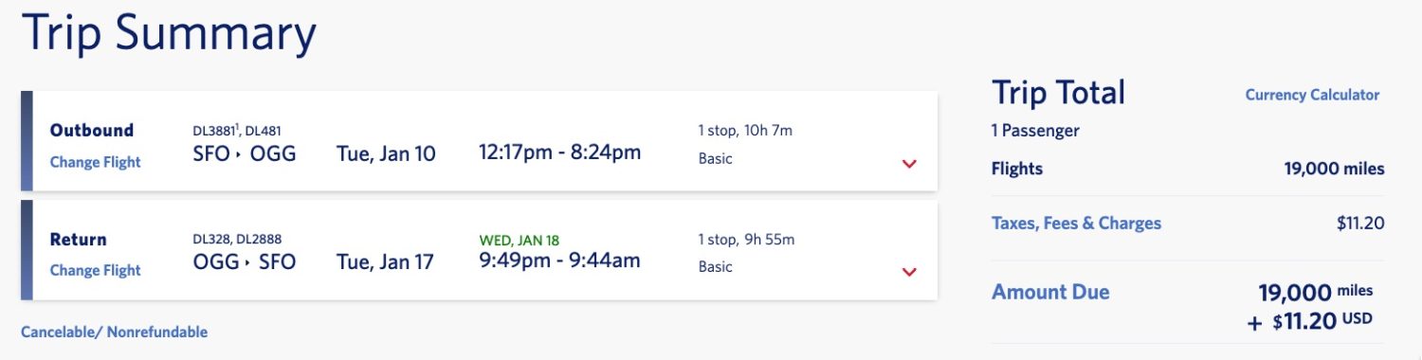Image resolution: width=1422 pixels, height=360 pixels.
Task: Select the 1 stop, 10h 7m duration text
Action: click(x=745, y=131)
